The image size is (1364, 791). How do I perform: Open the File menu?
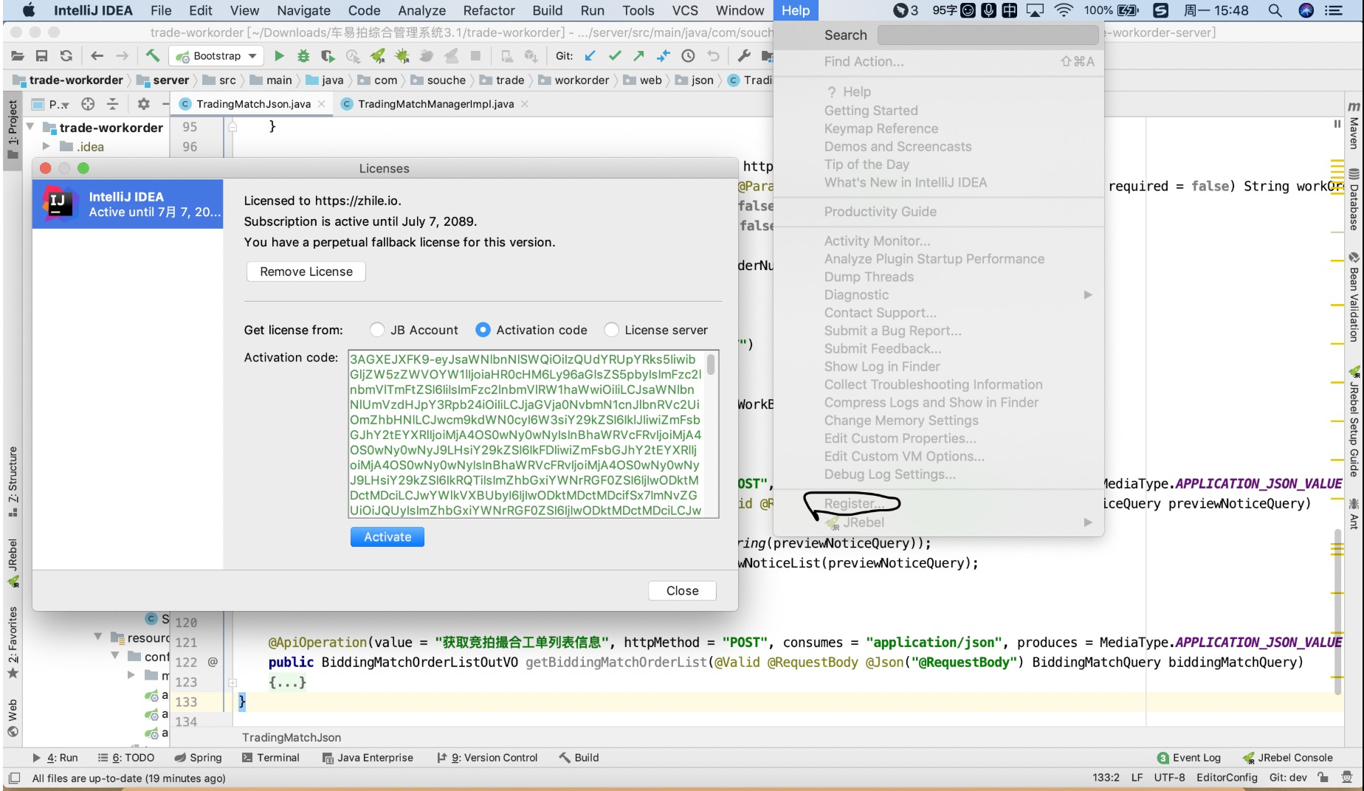tap(161, 10)
